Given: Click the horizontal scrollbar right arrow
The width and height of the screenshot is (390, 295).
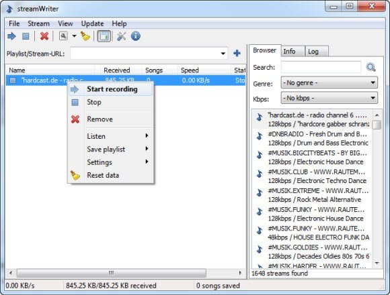Looking at the screenshot, I should coord(240,273).
